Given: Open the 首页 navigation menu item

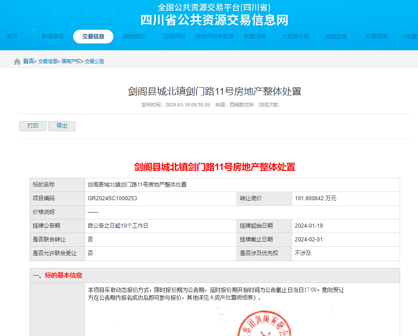Looking at the screenshot, I should 12,37.
